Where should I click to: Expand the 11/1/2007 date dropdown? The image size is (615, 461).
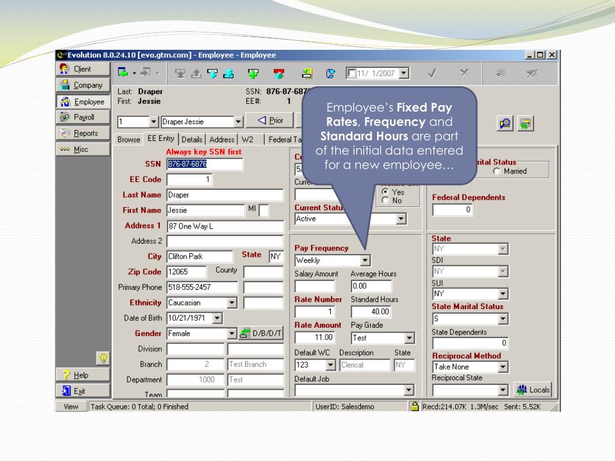pyautogui.click(x=404, y=73)
